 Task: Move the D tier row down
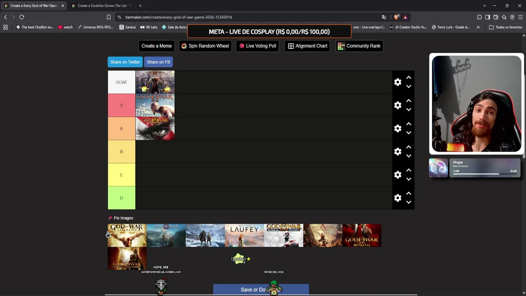(x=408, y=202)
